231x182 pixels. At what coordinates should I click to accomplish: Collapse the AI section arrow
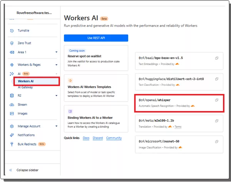[57, 74]
